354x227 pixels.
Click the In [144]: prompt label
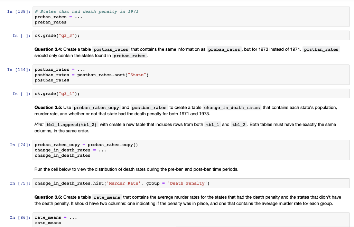(x=19, y=70)
